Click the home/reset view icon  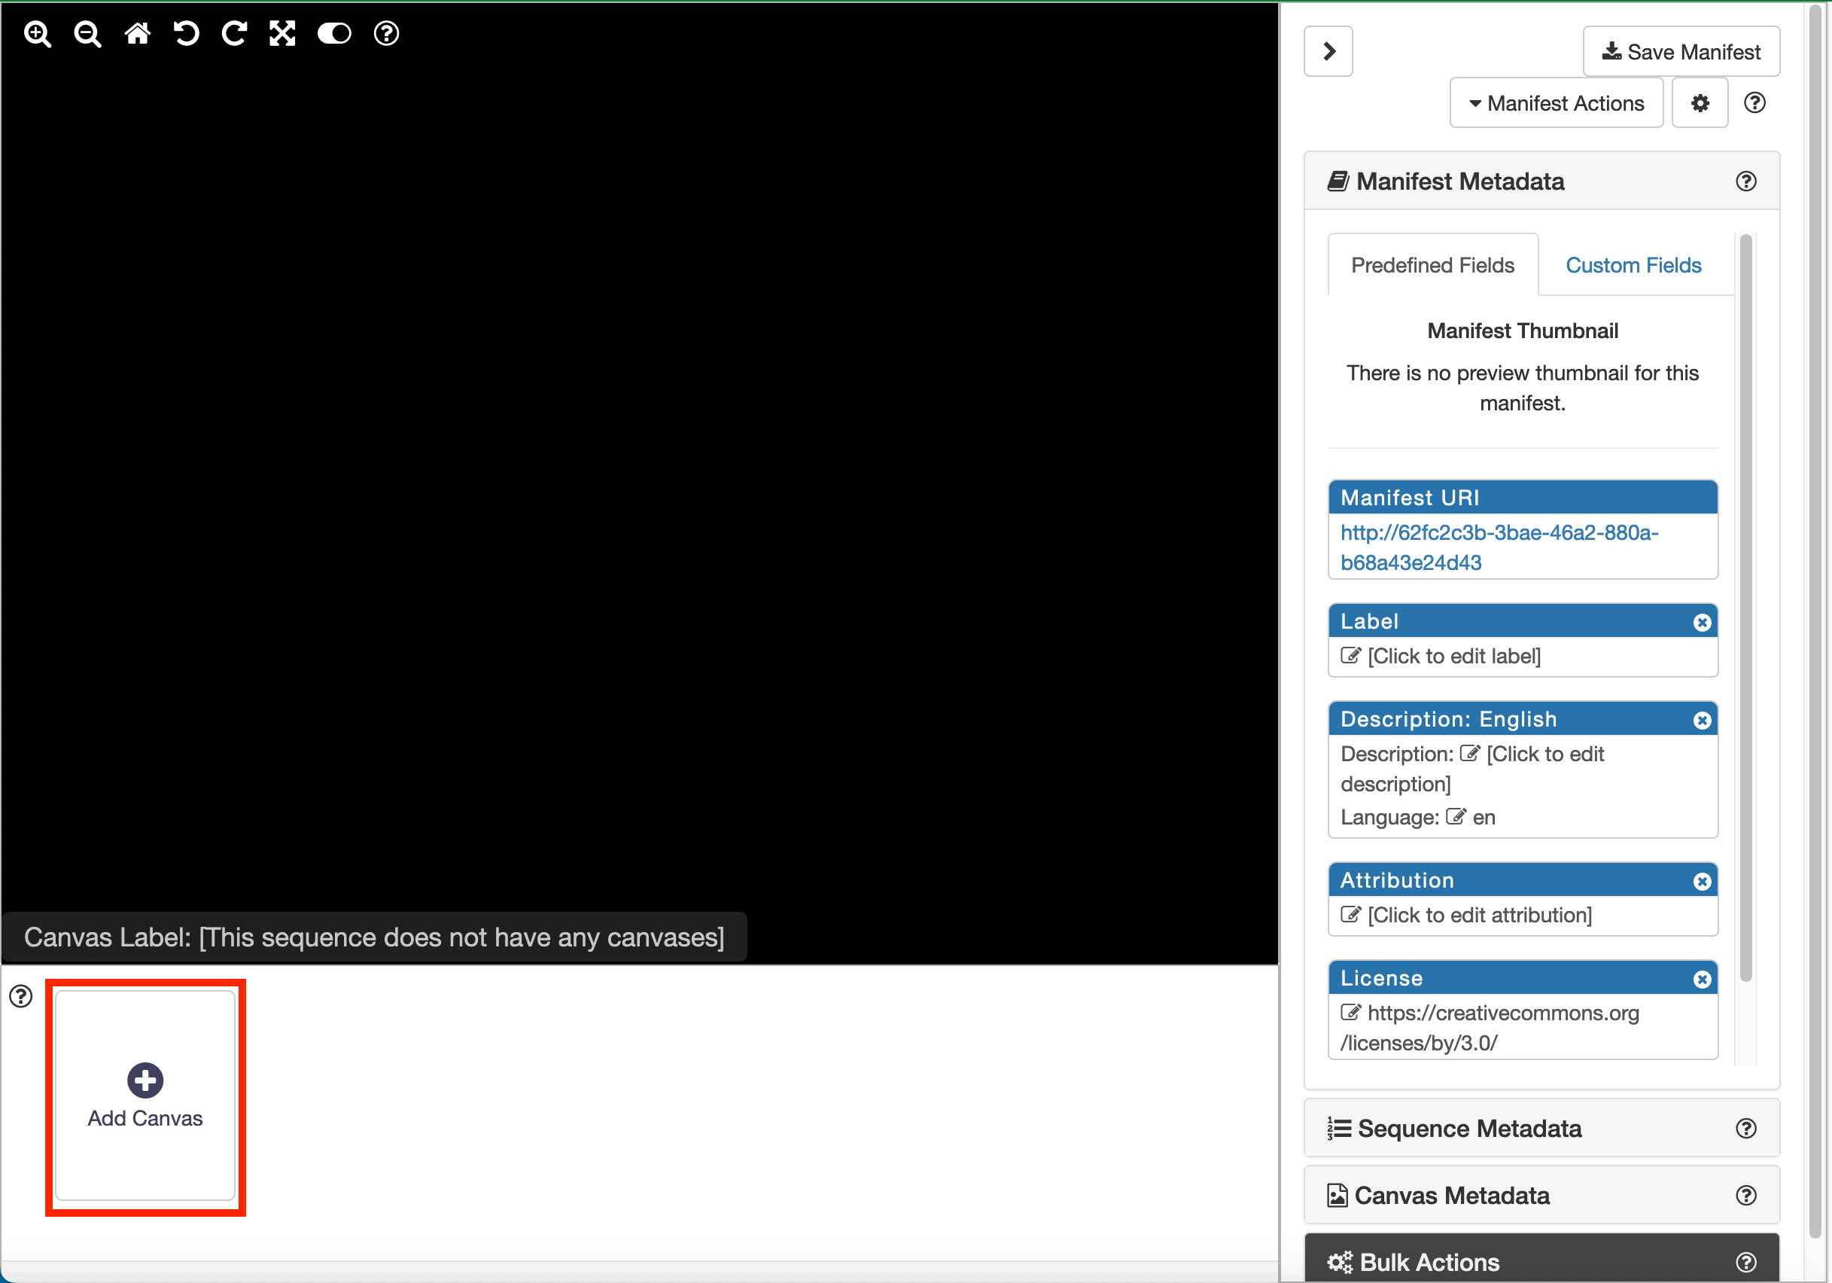click(x=138, y=33)
